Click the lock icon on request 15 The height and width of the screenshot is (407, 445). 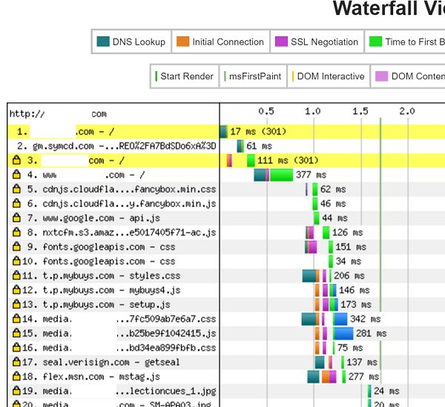click(17, 333)
